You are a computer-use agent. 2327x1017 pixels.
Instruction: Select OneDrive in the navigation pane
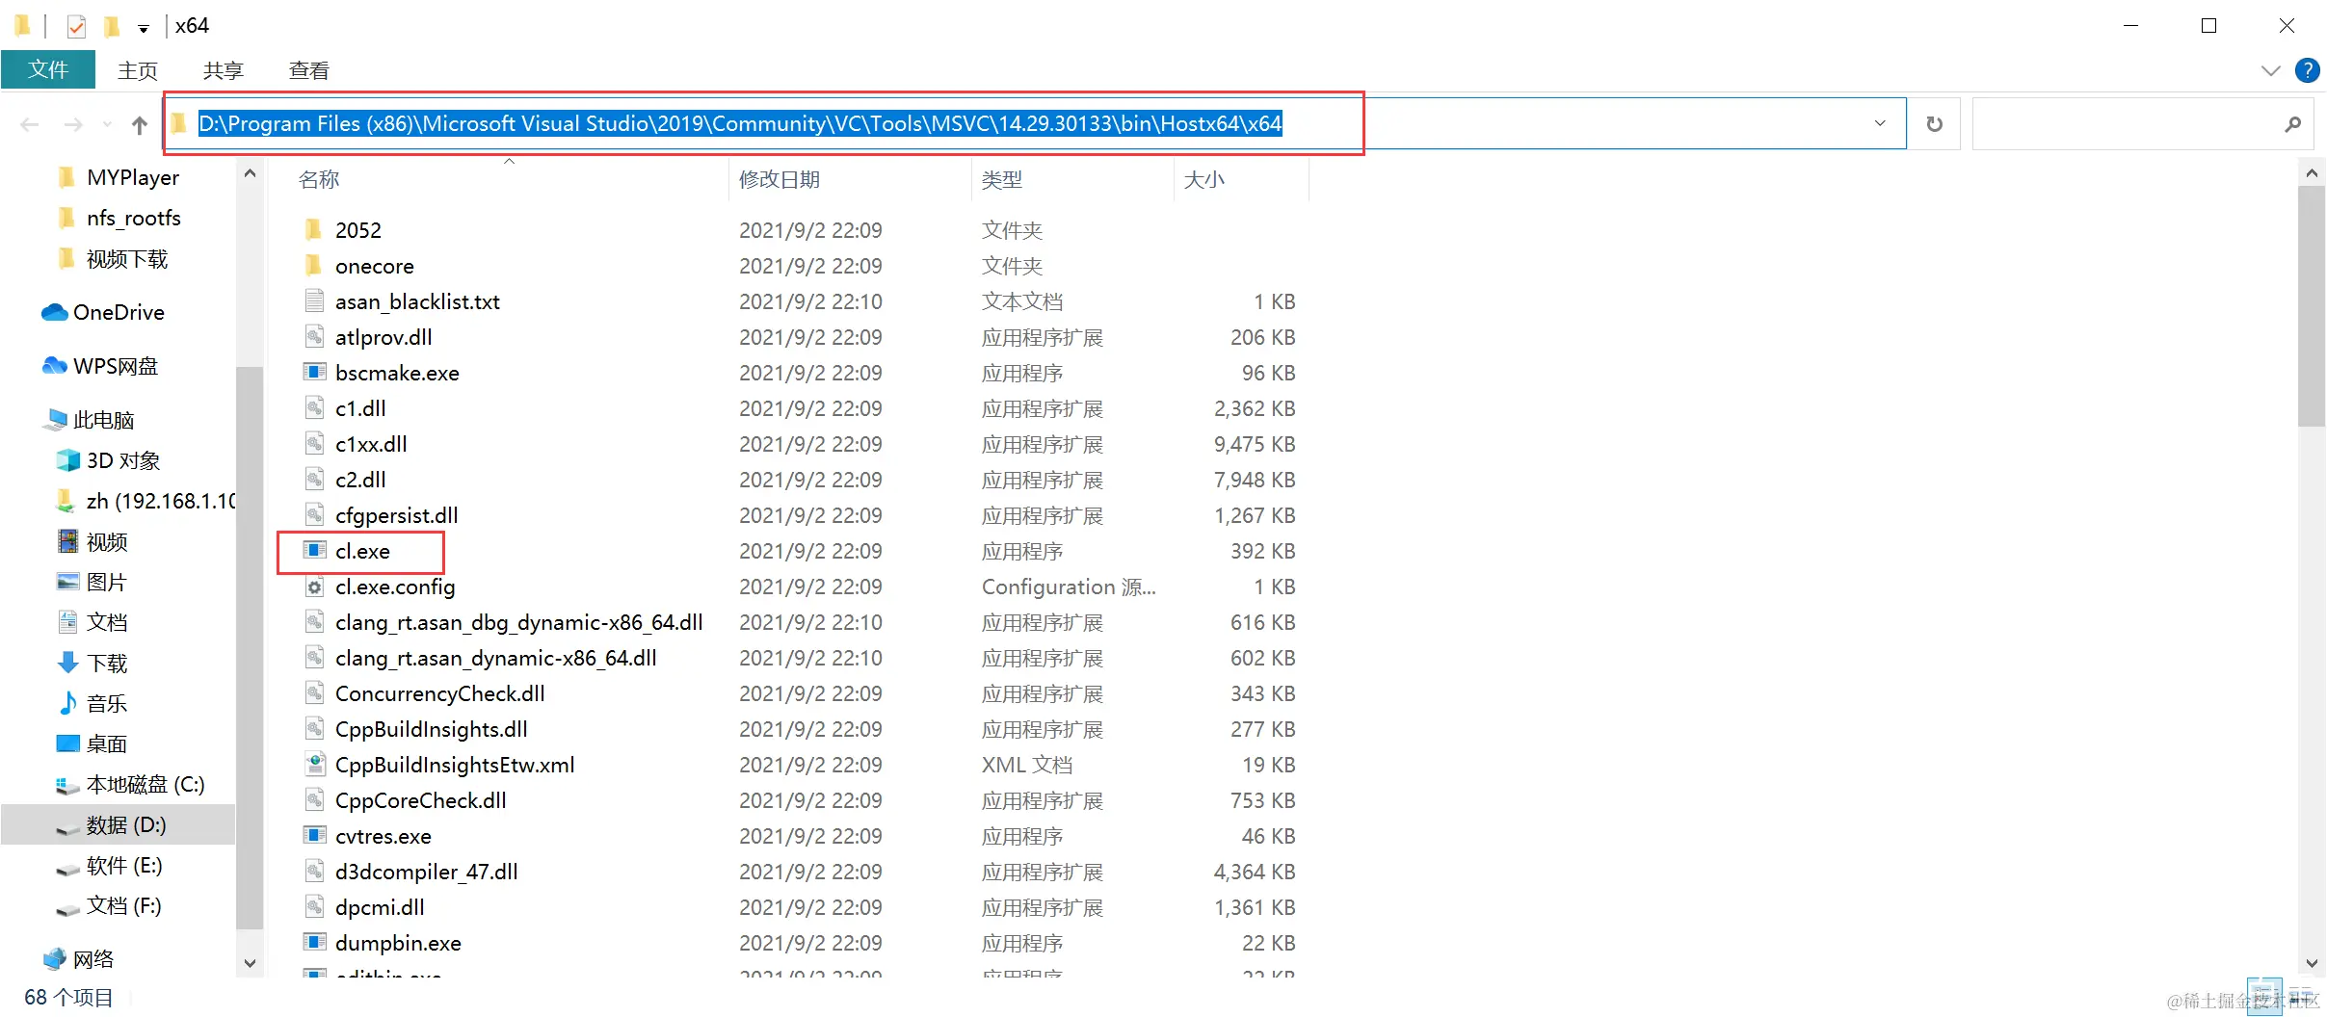(x=119, y=313)
